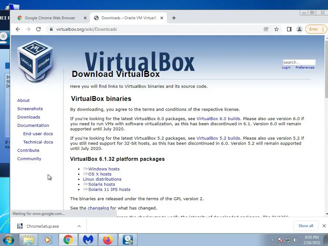The image size is (328, 246).
Task: Open the Chrome side panel icon
Action: click(x=289, y=29)
